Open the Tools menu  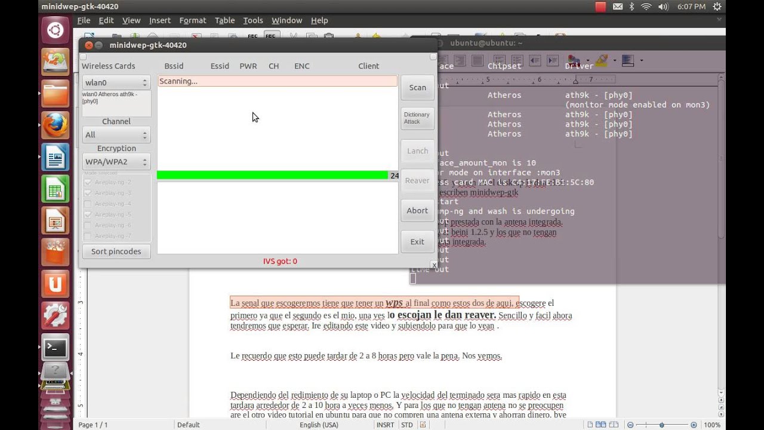(253, 20)
